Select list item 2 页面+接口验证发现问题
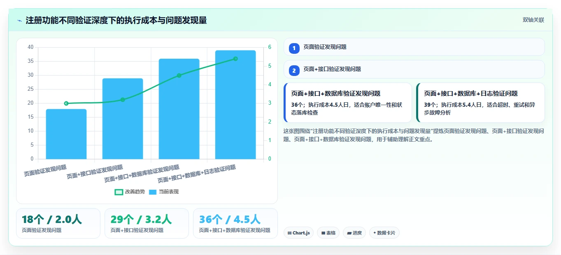Image resolution: width=561 pixels, height=255 pixels. click(414, 69)
